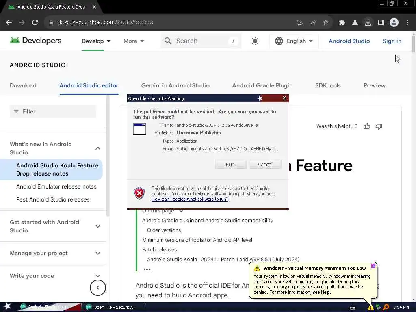Image resolution: width=416 pixels, height=312 pixels.
Task: Open the Develop dropdown menu
Action: coord(96,41)
